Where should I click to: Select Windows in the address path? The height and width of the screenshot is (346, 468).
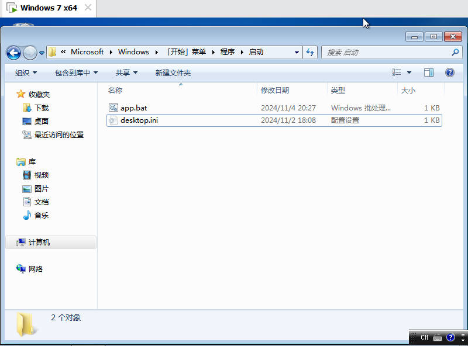133,52
